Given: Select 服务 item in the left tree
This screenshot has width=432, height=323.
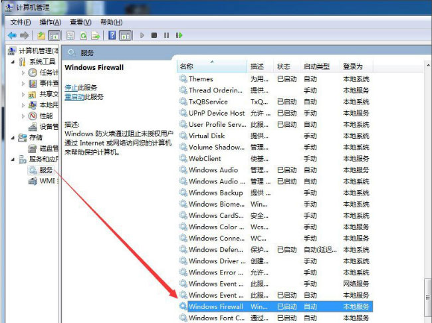Looking at the screenshot, I should click(45, 170).
